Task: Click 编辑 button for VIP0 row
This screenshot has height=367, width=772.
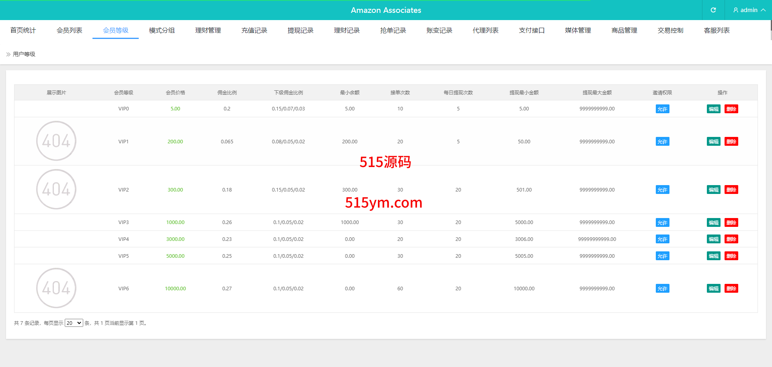Action: pyautogui.click(x=713, y=109)
